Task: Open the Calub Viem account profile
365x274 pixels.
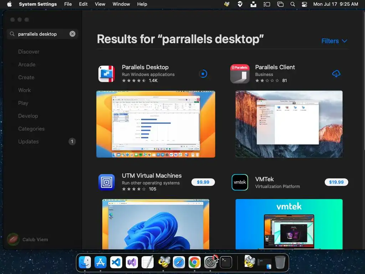Action: point(27,239)
